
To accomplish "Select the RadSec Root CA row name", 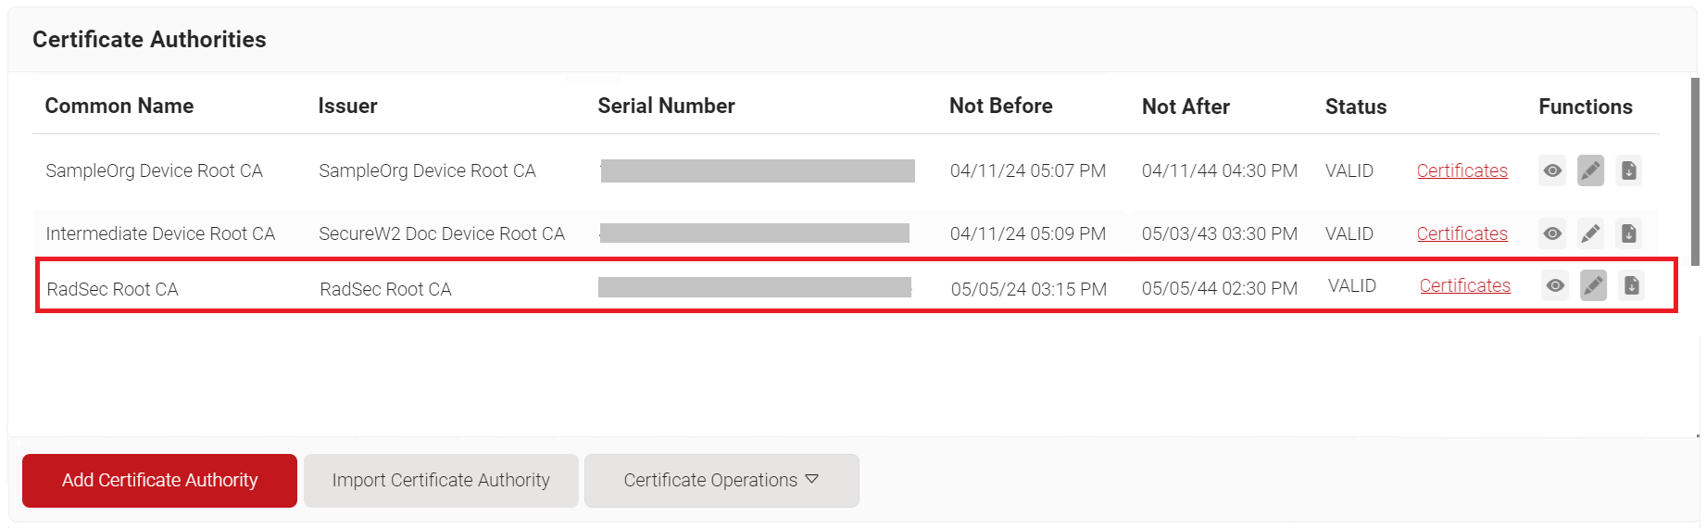I will [x=112, y=289].
